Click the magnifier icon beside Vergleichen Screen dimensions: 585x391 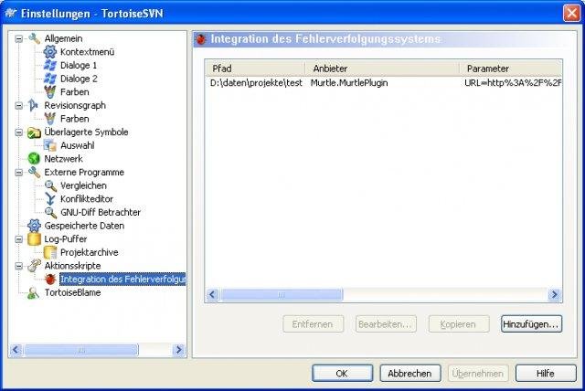tap(50, 185)
